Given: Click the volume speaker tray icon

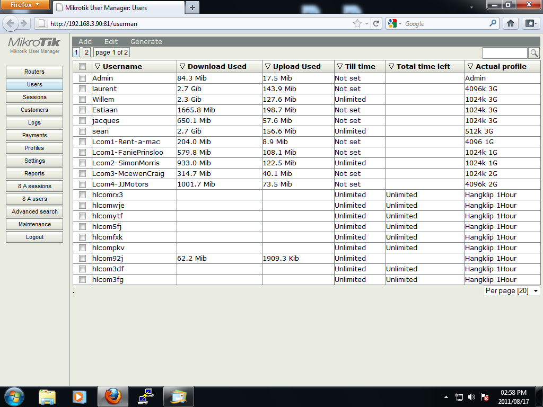Looking at the screenshot, I should 471,397.
